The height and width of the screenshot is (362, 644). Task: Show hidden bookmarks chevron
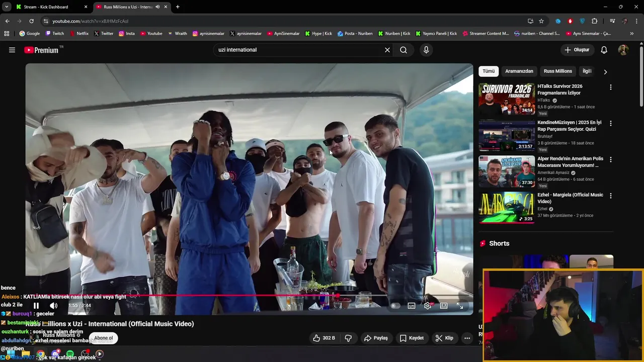[x=632, y=34]
